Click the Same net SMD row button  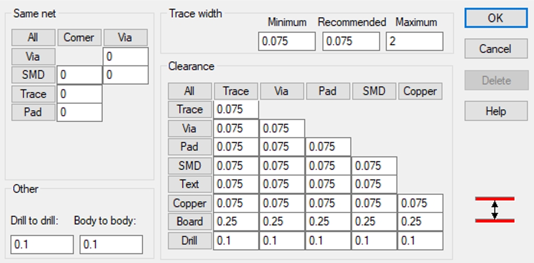pos(33,75)
